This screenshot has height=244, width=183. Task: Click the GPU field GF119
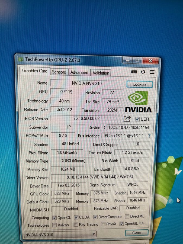[x=66, y=92]
